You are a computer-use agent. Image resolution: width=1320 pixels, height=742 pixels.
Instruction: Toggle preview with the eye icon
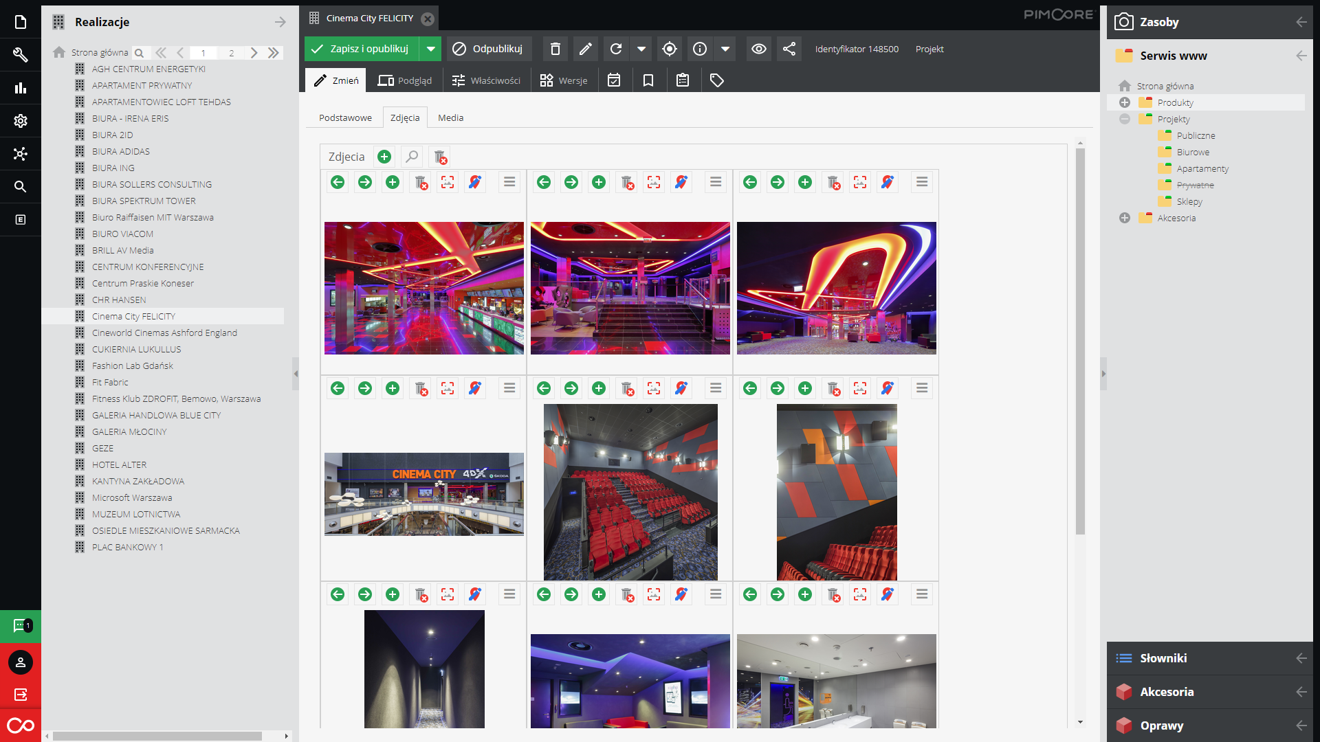pos(759,49)
